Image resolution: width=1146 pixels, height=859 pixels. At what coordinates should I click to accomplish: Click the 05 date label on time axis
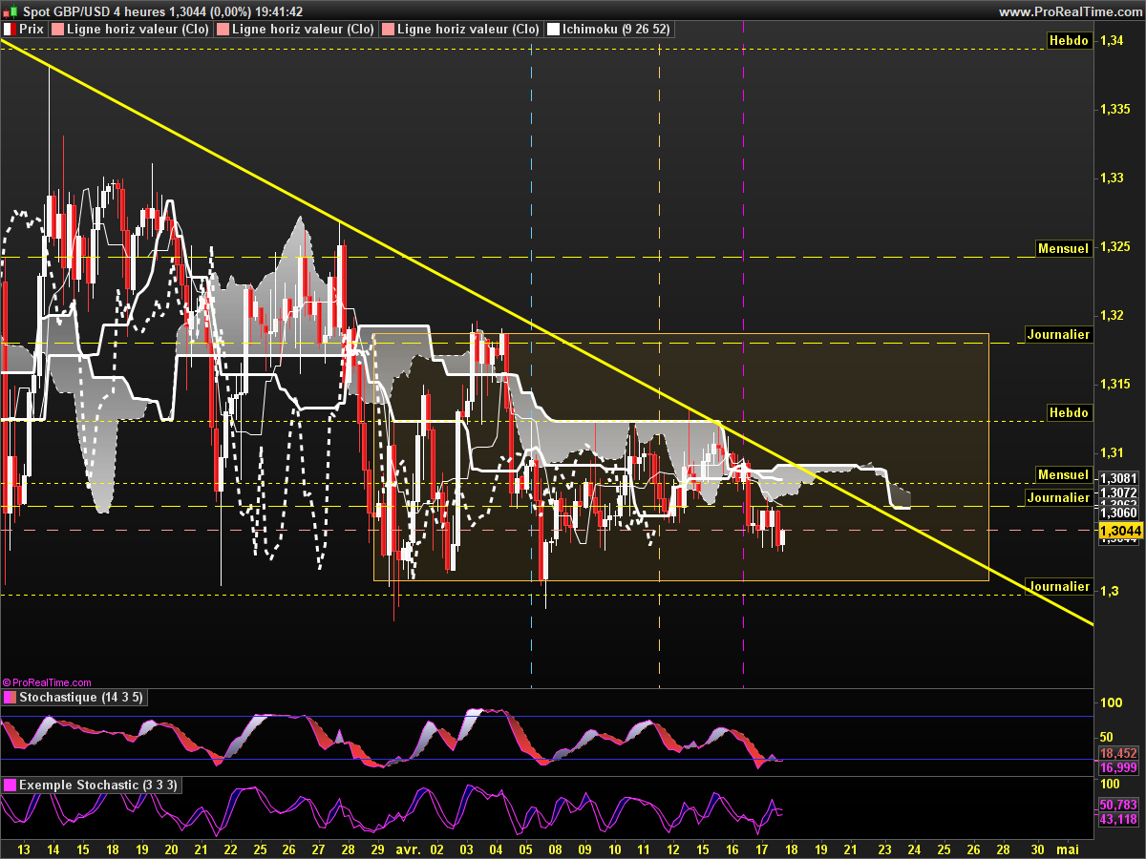[526, 849]
